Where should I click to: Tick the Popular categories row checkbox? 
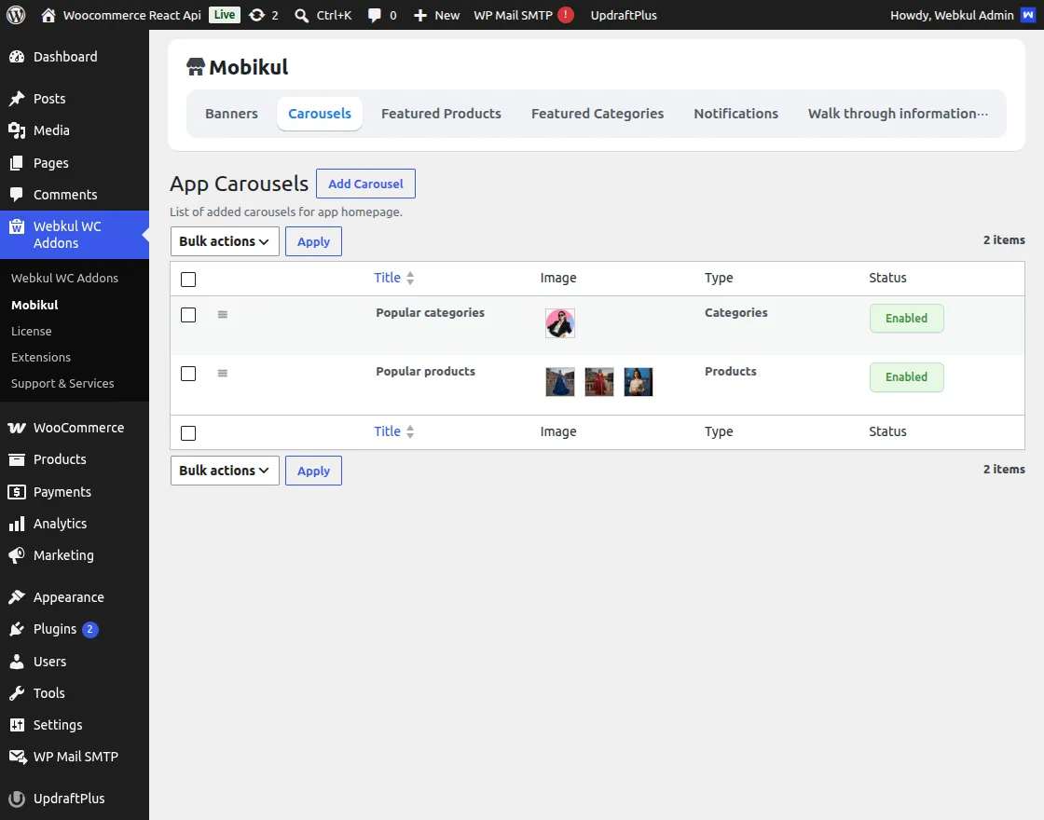coord(188,315)
